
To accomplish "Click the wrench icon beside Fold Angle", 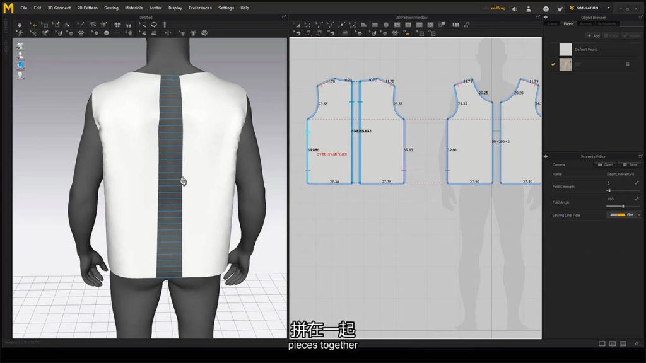I will (637, 199).
